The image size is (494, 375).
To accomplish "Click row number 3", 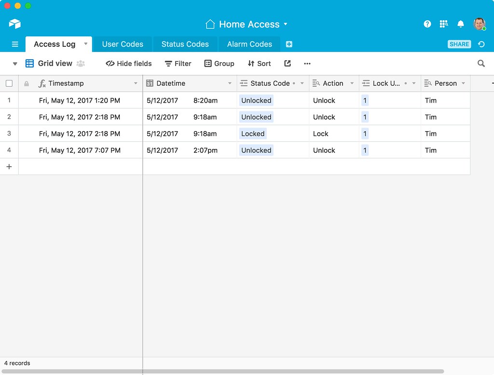I will (9, 134).
